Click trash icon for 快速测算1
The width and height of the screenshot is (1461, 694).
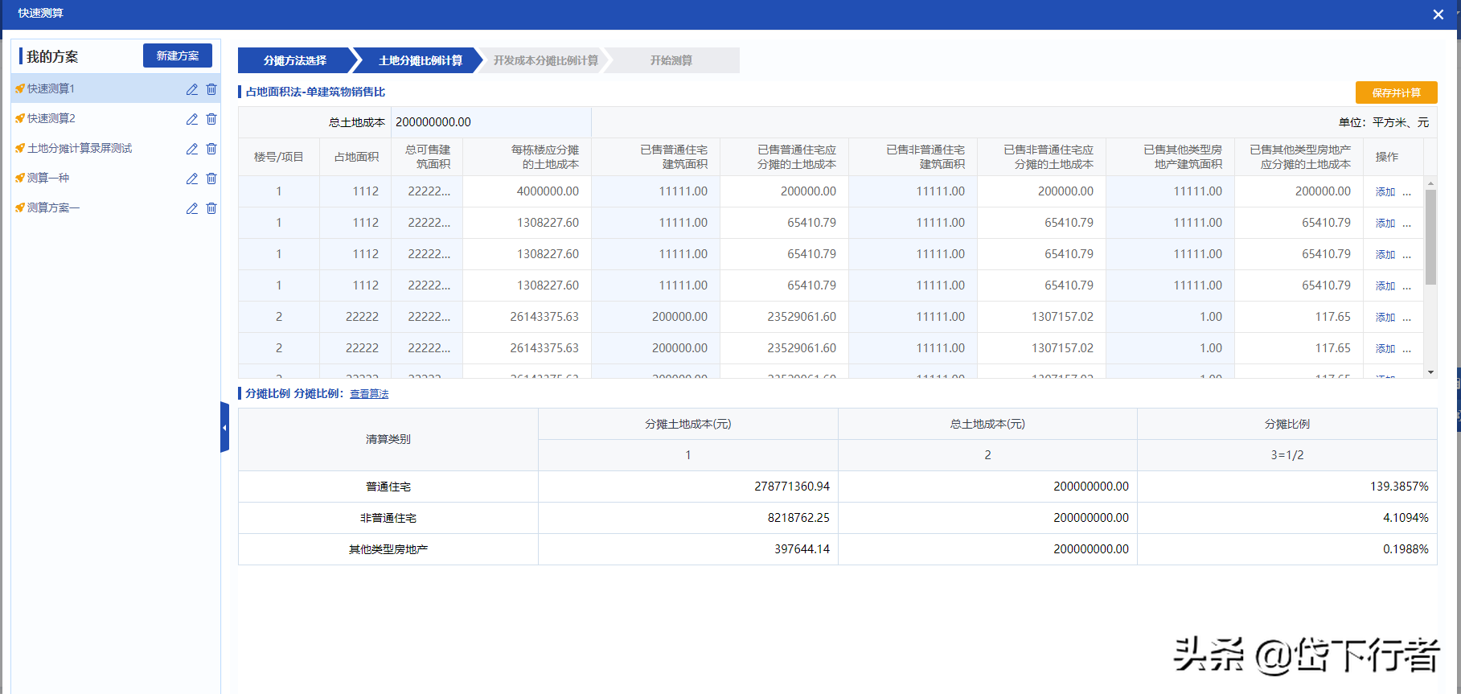[x=211, y=89]
